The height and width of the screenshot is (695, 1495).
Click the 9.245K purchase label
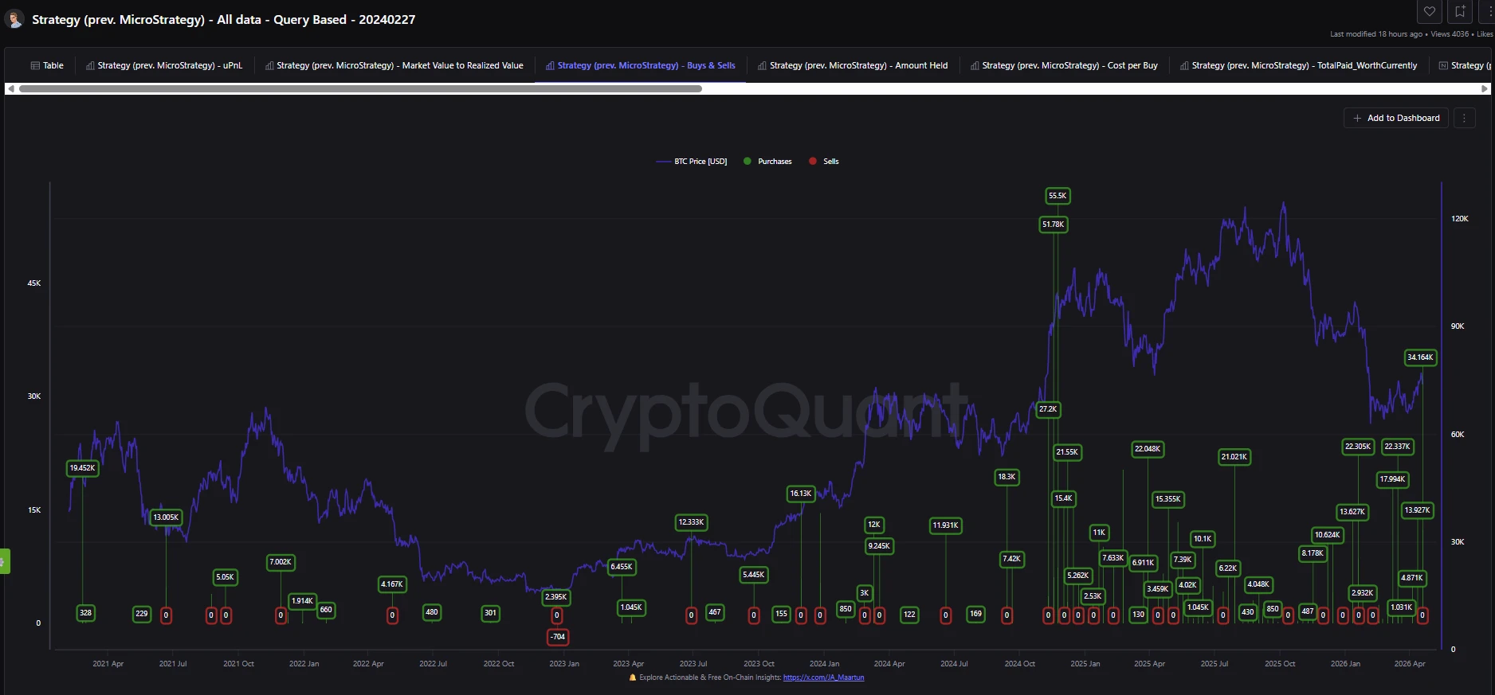click(x=879, y=546)
